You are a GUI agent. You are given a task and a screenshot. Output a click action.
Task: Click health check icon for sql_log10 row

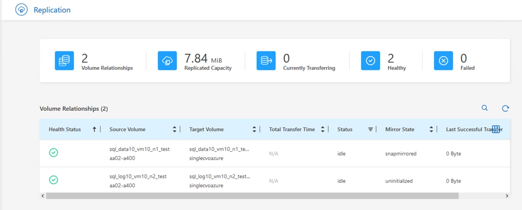point(53,180)
